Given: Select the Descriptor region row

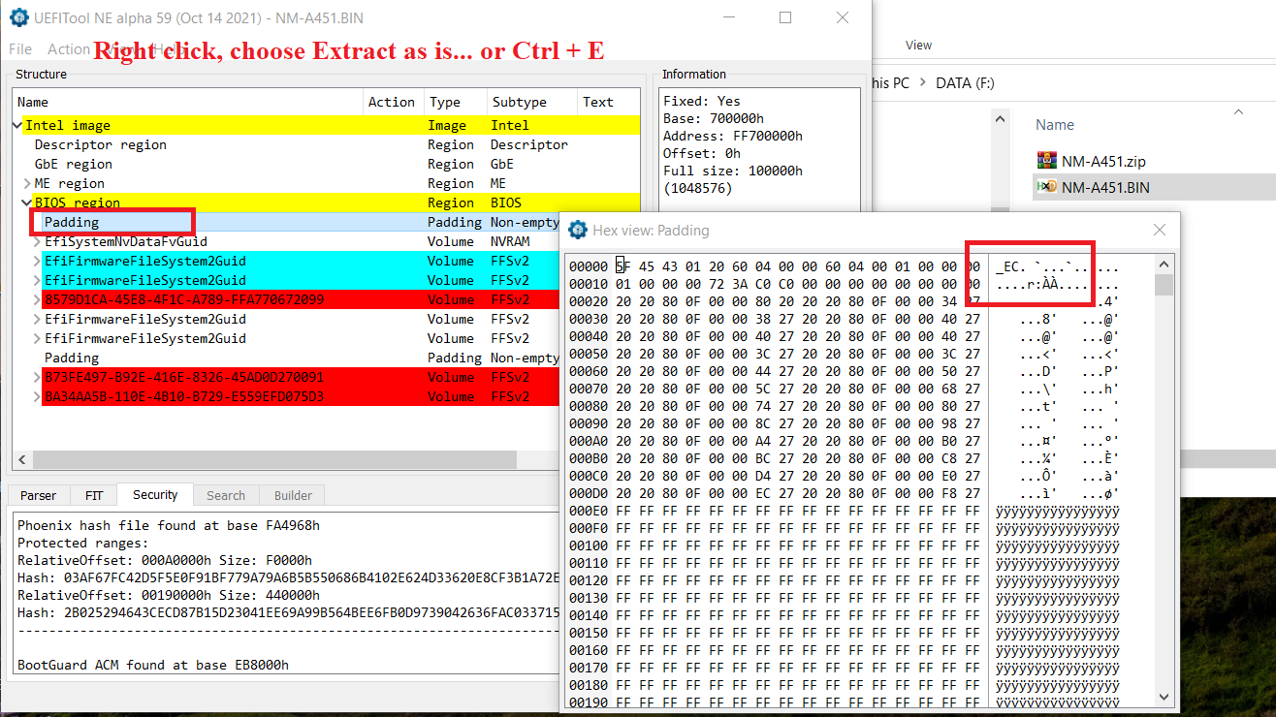Looking at the screenshot, I should [327, 144].
